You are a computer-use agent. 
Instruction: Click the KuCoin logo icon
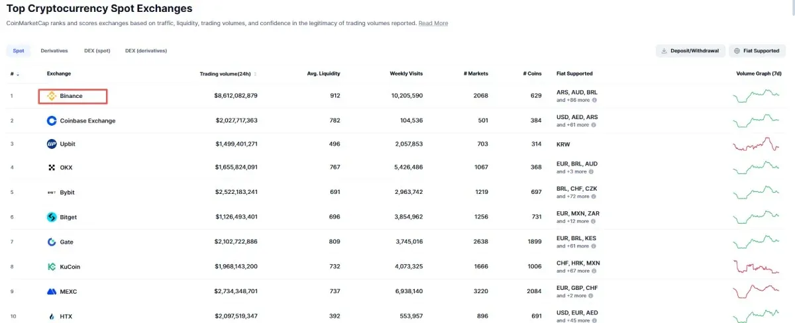tap(52, 267)
